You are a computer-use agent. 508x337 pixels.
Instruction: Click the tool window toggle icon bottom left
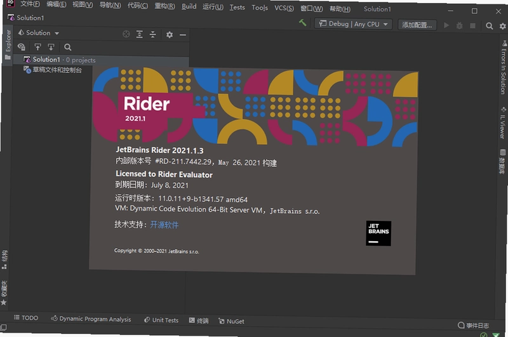3,327
